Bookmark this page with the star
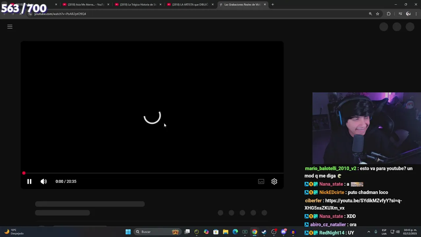421x237 pixels. point(378,14)
